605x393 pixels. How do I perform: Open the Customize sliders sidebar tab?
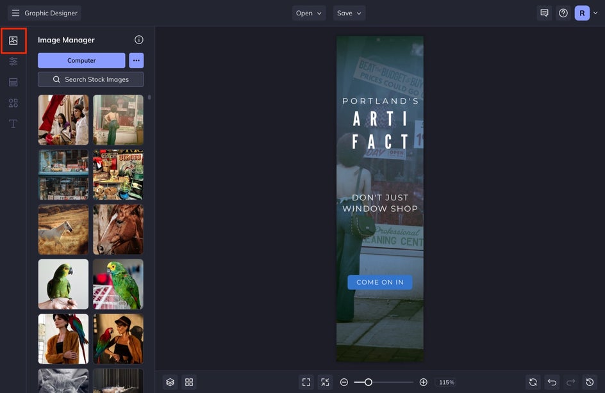(13, 61)
